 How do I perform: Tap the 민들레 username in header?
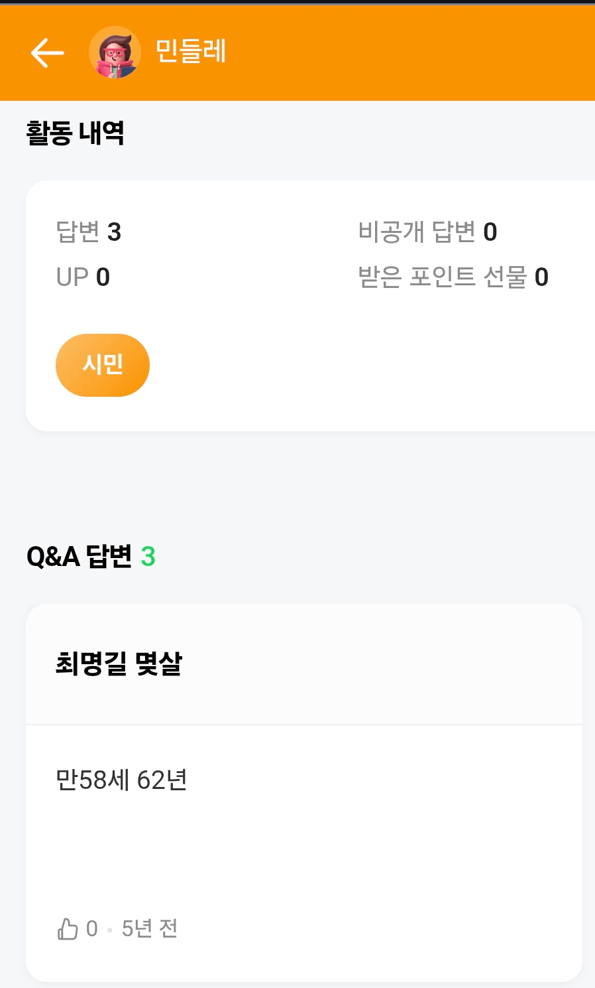[191, 52]
